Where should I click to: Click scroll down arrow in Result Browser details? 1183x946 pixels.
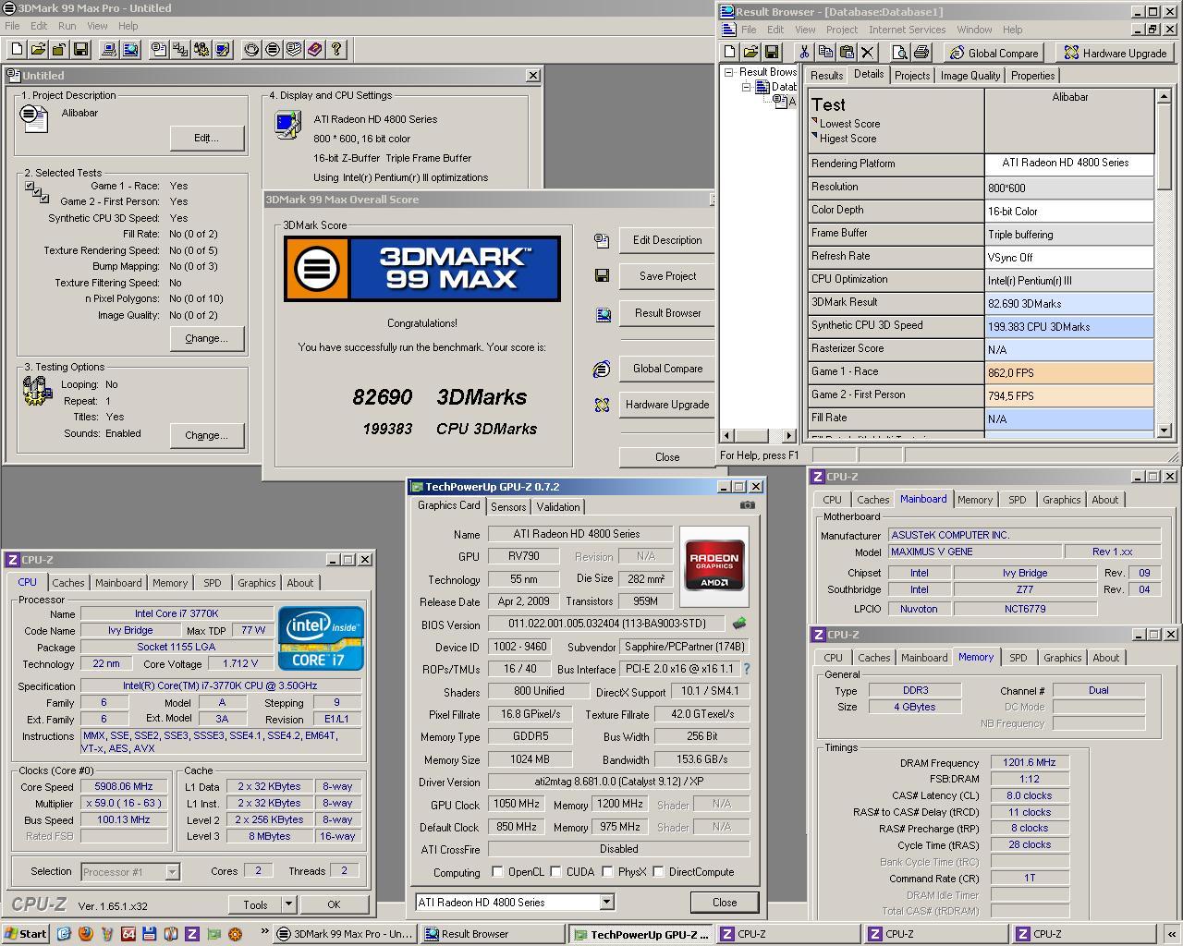pos(1164,430)
